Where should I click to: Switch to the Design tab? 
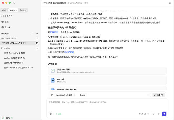[x=23, y=10]
